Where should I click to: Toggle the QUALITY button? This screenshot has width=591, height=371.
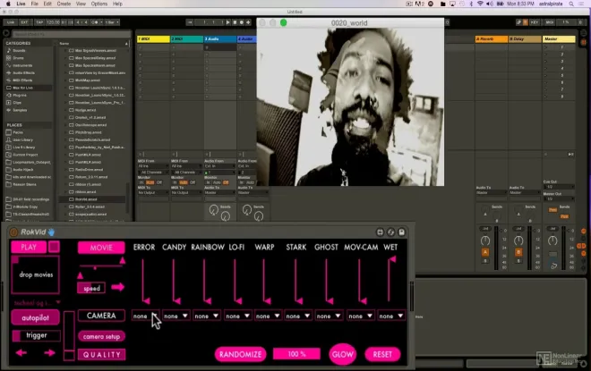click(x=102, y=354)
